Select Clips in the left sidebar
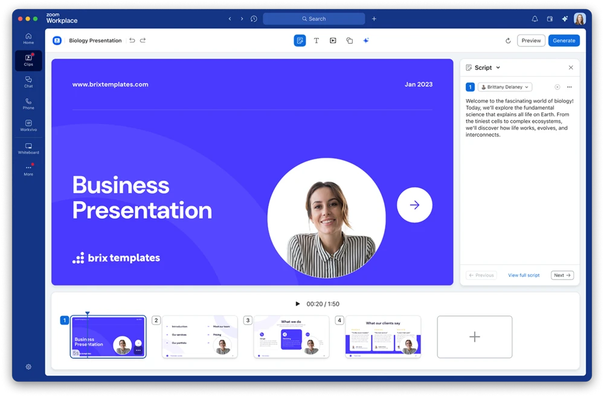Screen dimensions: 604x397 28,60
